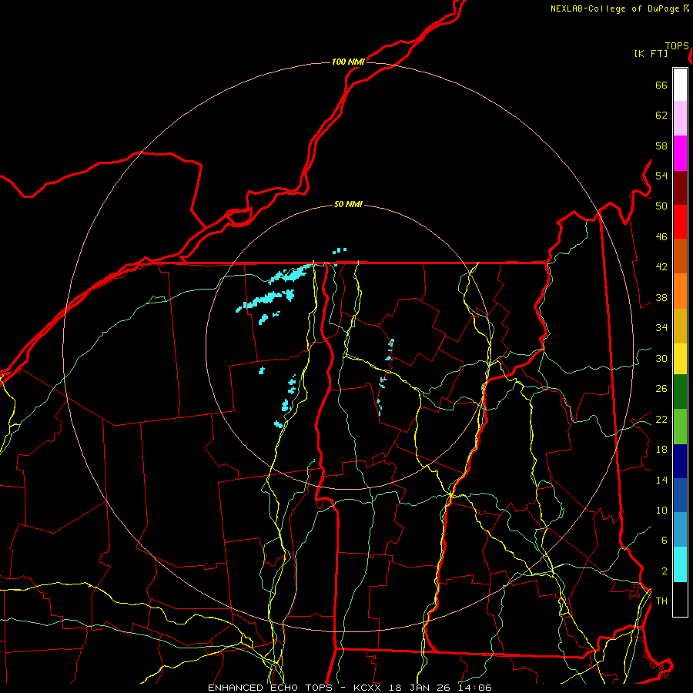Click the bright yellow legend swatch
Screen dimensions: 693x693
click(x=680, y=359)
